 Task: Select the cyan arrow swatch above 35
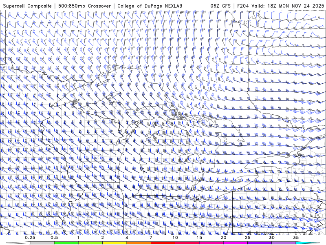[308, 243]
